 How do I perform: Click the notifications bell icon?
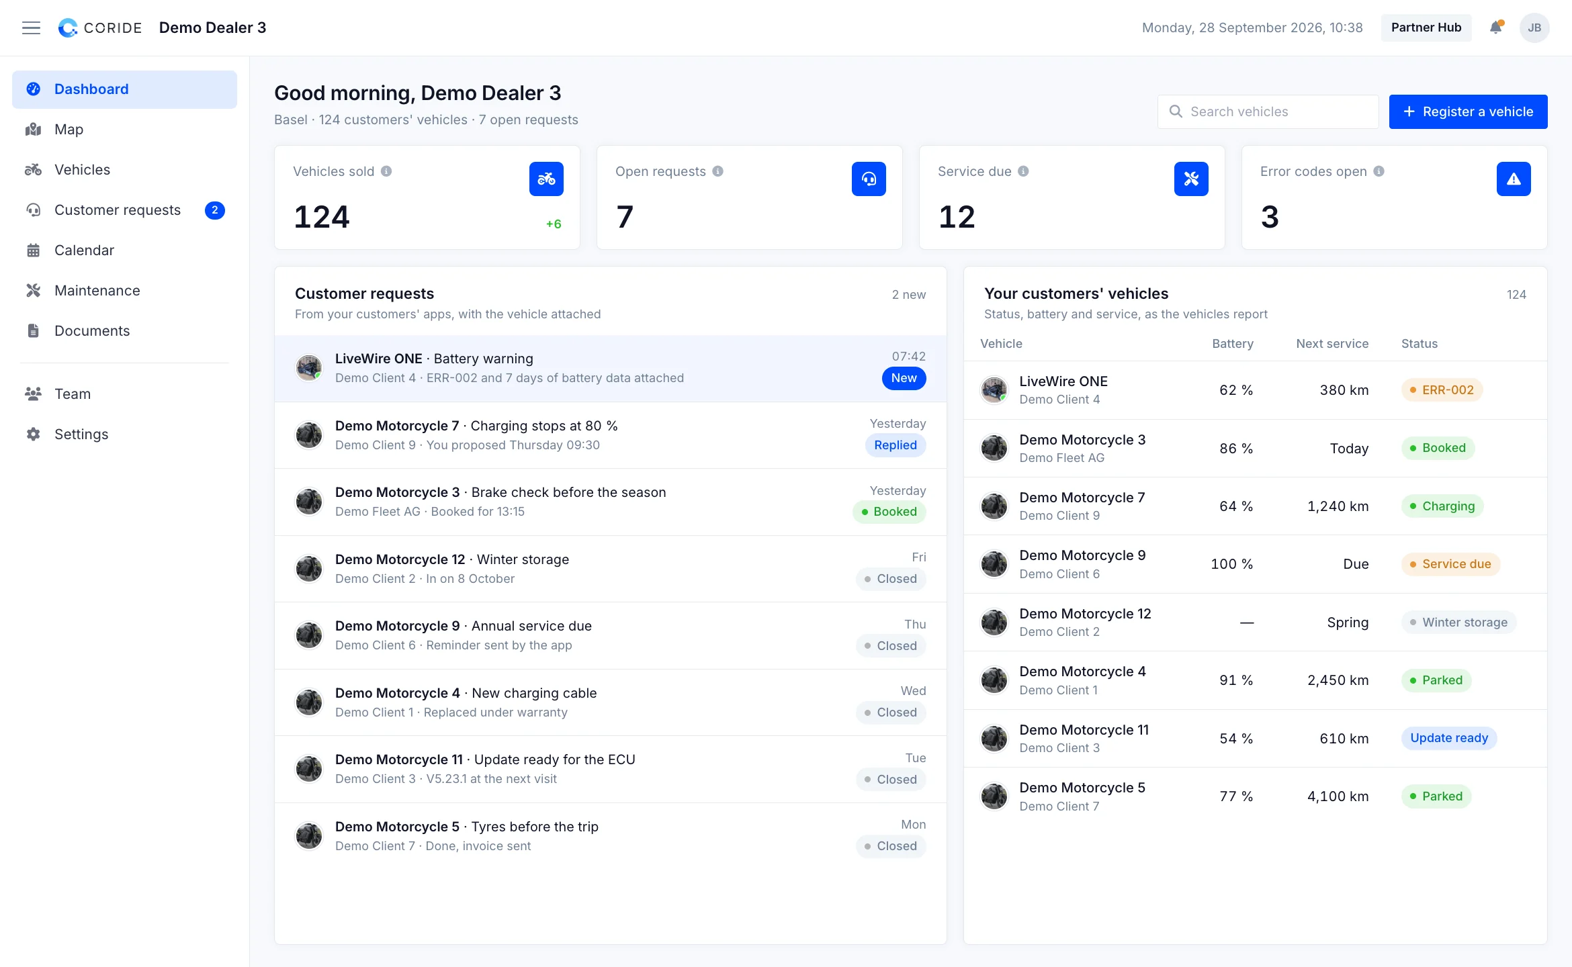click(x=1495, y=28)
